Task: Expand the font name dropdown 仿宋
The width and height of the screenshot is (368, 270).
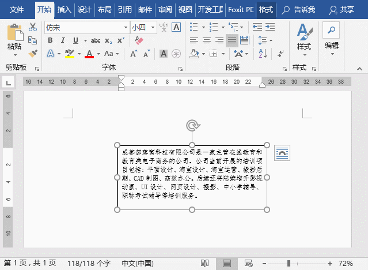Action: [126, 27]
